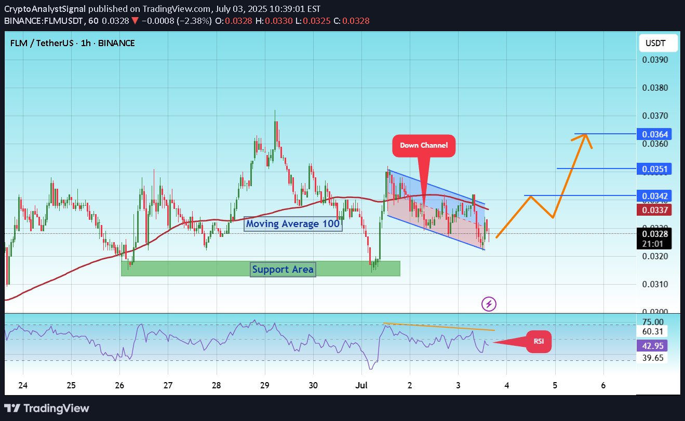This screenshot has width=685, height=421.
Task: Click the Moving Average 100 text label
Action: tap(293, 224)
